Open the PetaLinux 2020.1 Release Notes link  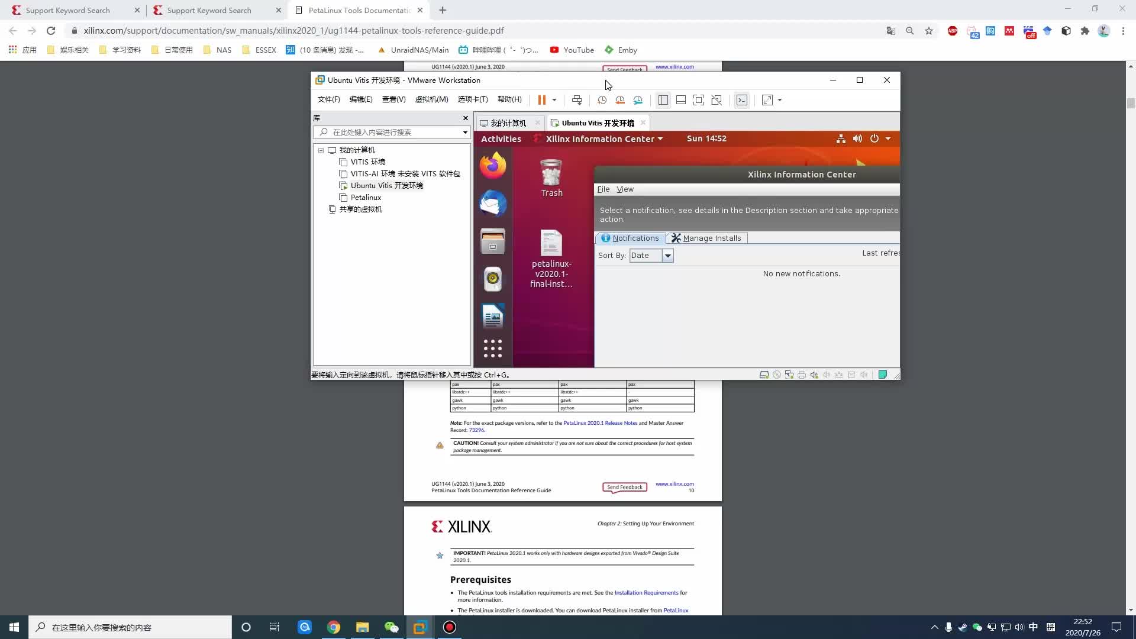600,423
